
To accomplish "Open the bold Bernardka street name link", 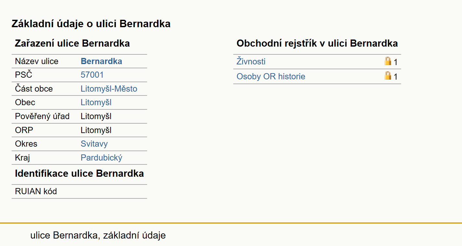I will click(x=101, y=61).
